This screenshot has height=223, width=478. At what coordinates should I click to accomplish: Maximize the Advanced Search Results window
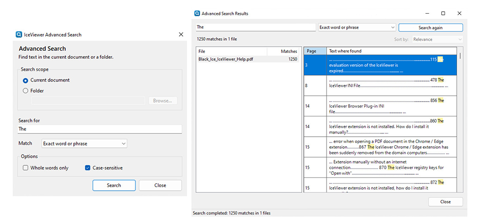coord(443,13)
